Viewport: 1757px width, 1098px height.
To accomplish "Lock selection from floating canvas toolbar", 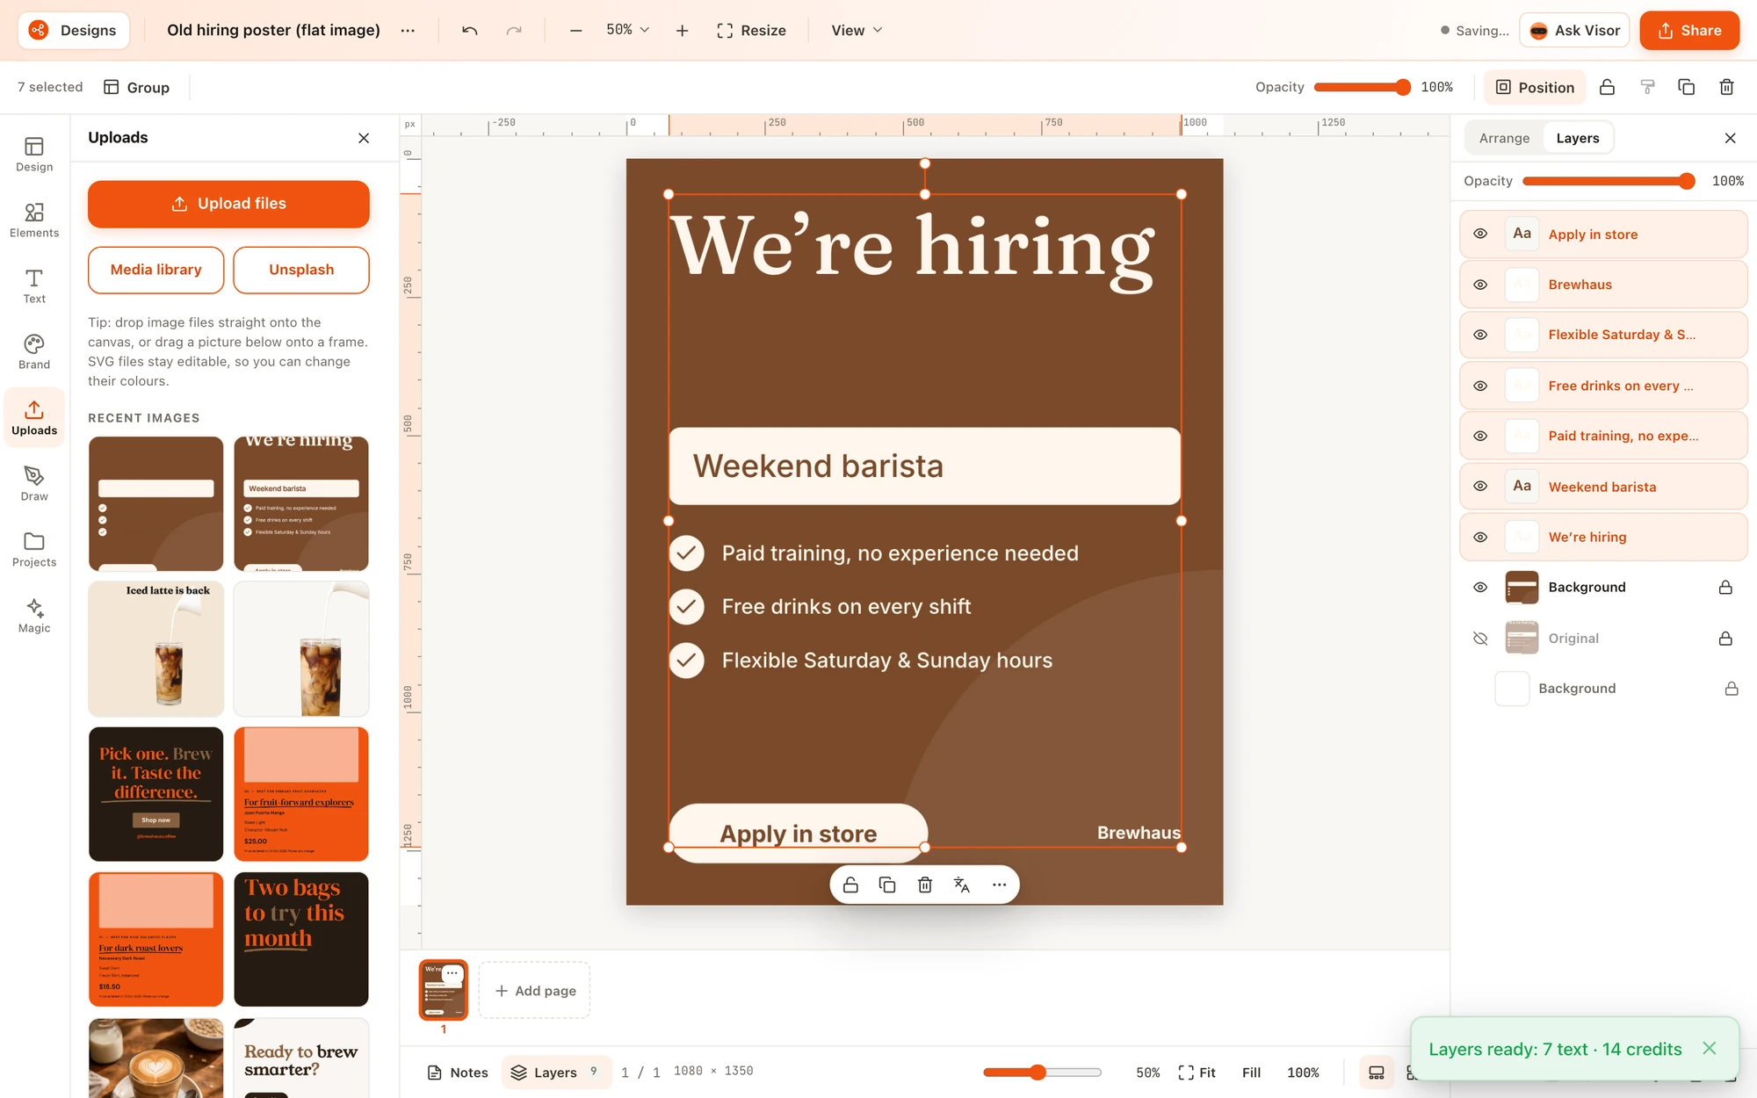I will point(850,885).
